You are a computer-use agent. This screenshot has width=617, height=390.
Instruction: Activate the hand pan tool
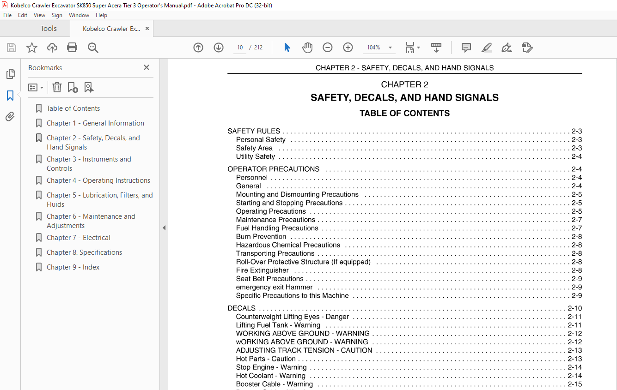click(307, 48)
